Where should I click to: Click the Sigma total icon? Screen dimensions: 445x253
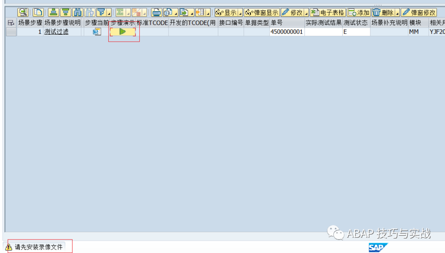tap(120, 12)
